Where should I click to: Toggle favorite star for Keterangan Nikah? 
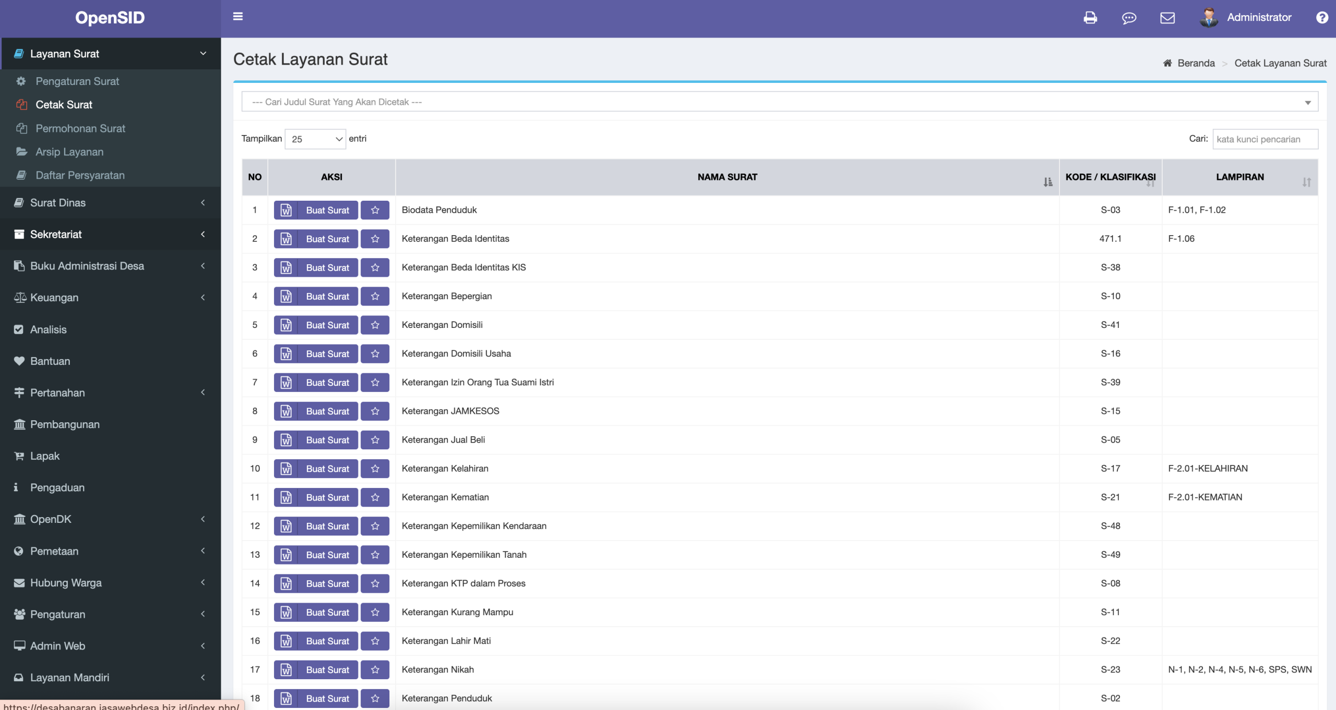click(375, 670)
